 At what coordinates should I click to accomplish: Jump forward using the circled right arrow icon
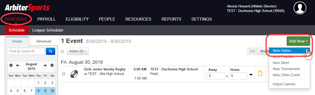pos(52,65)
